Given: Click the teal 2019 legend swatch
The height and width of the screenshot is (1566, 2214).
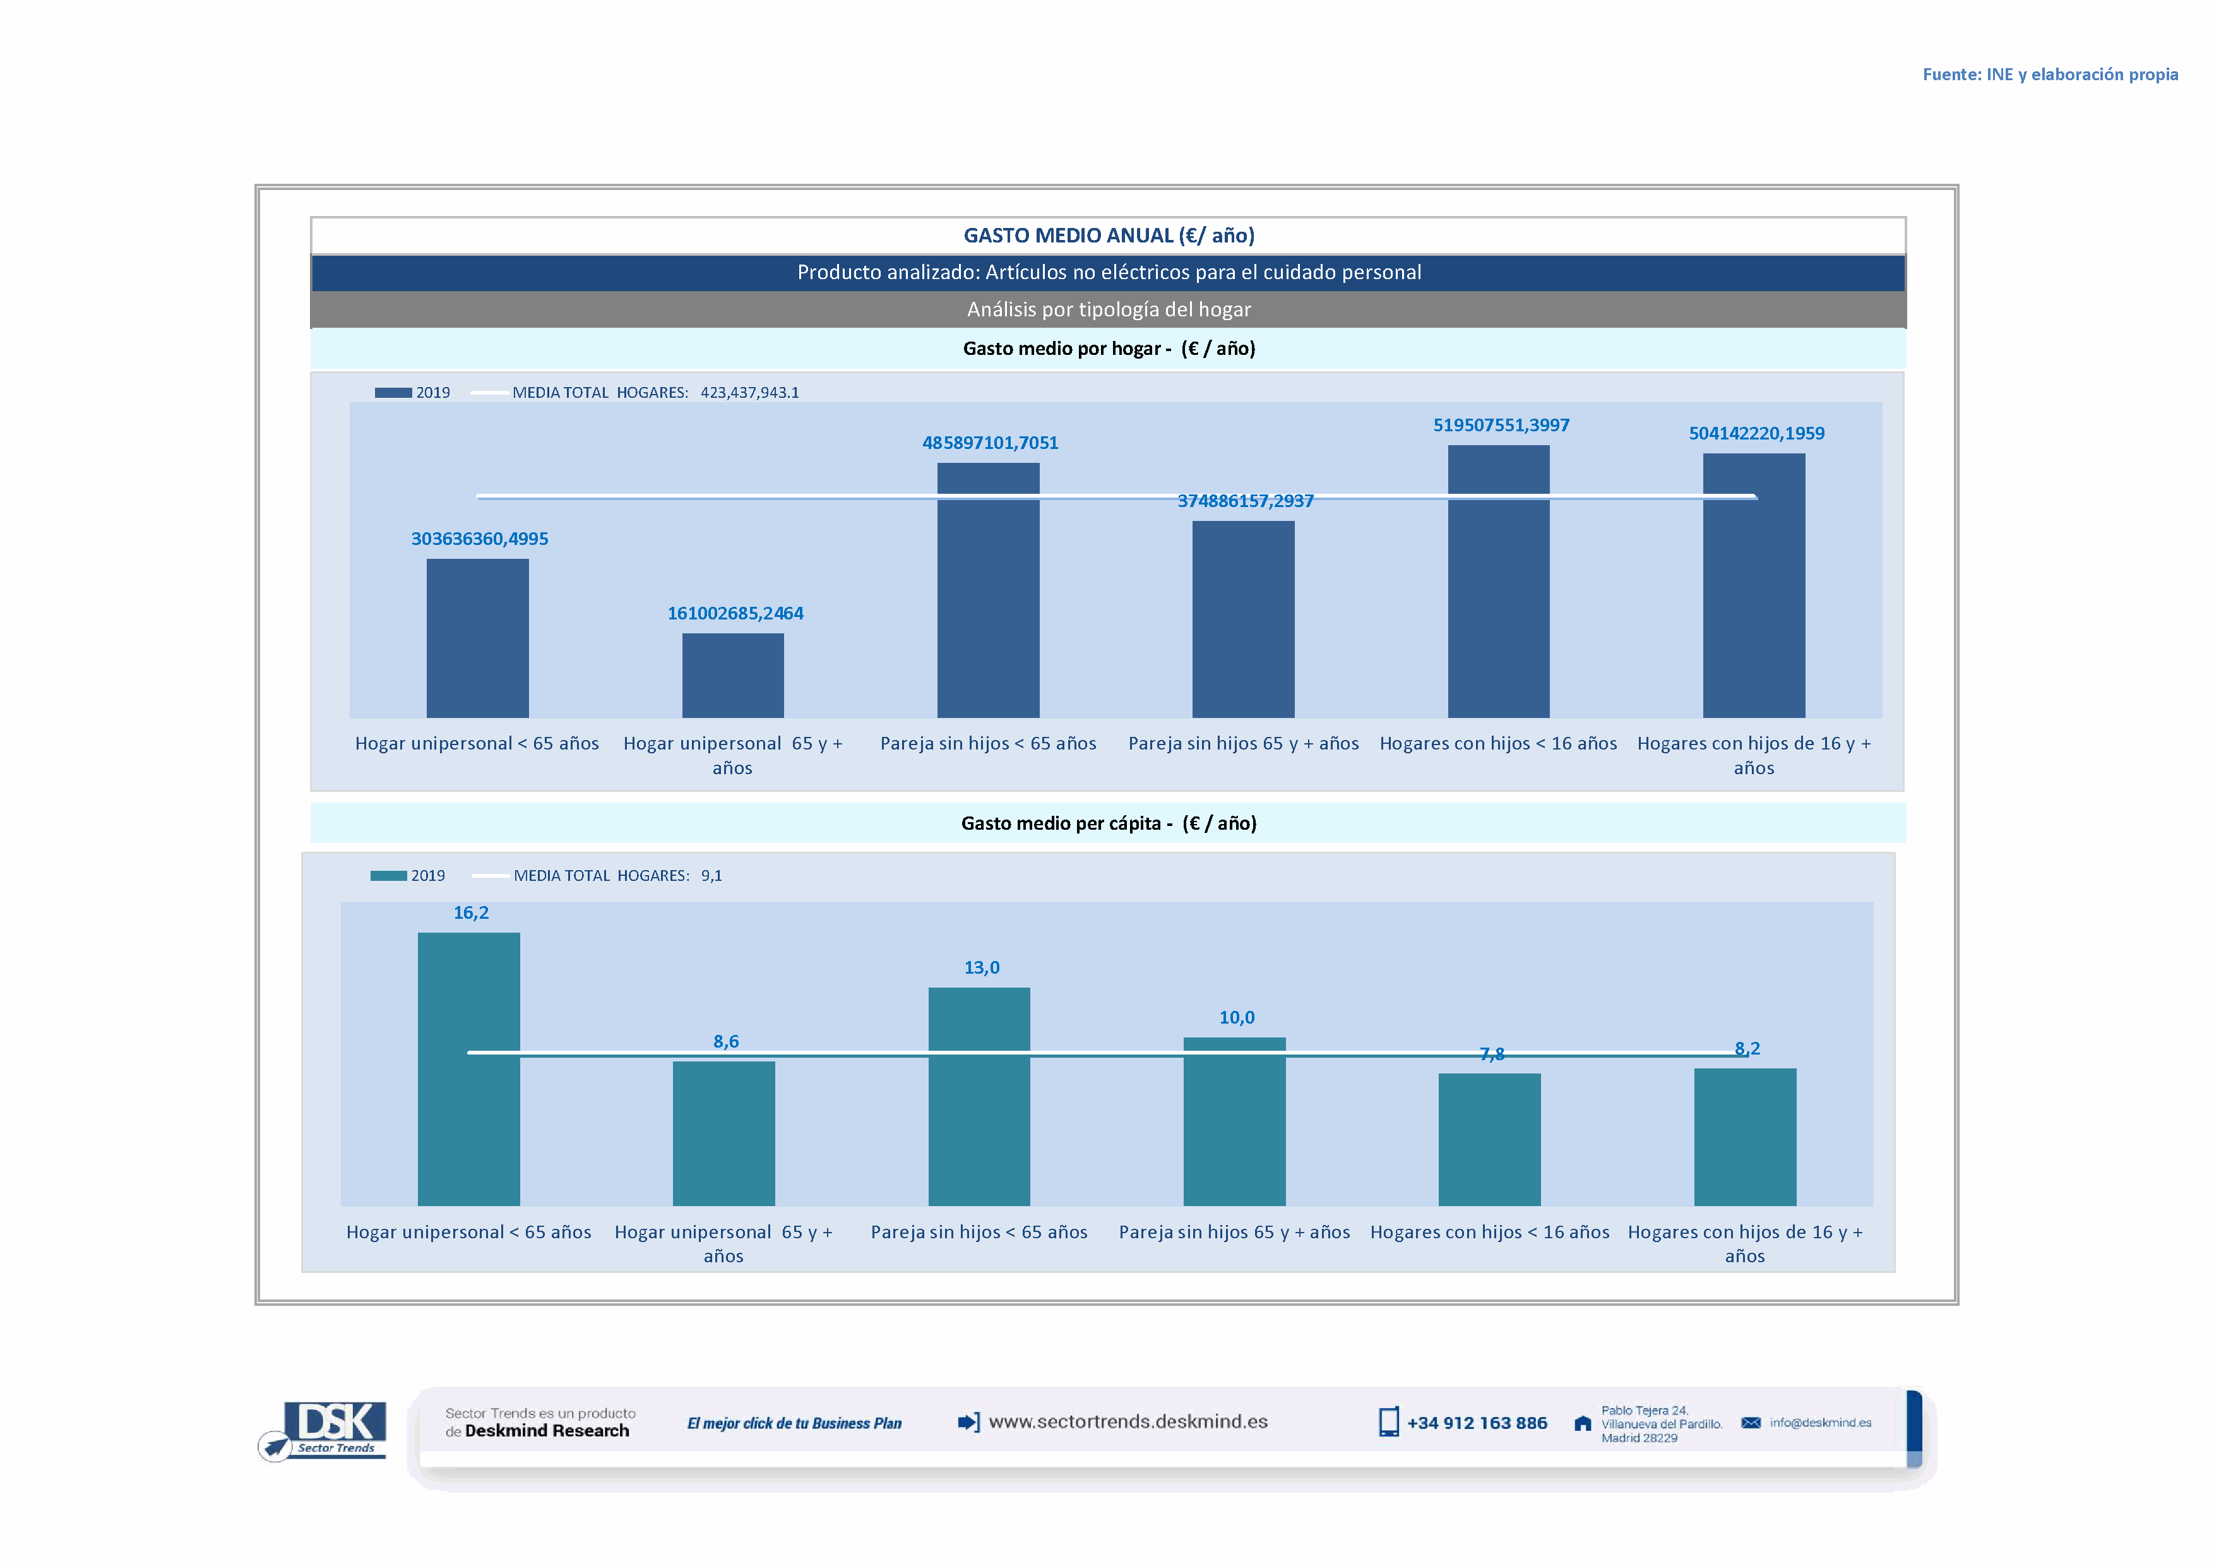Looking at the screenshot, I should [x=388, y=876].
